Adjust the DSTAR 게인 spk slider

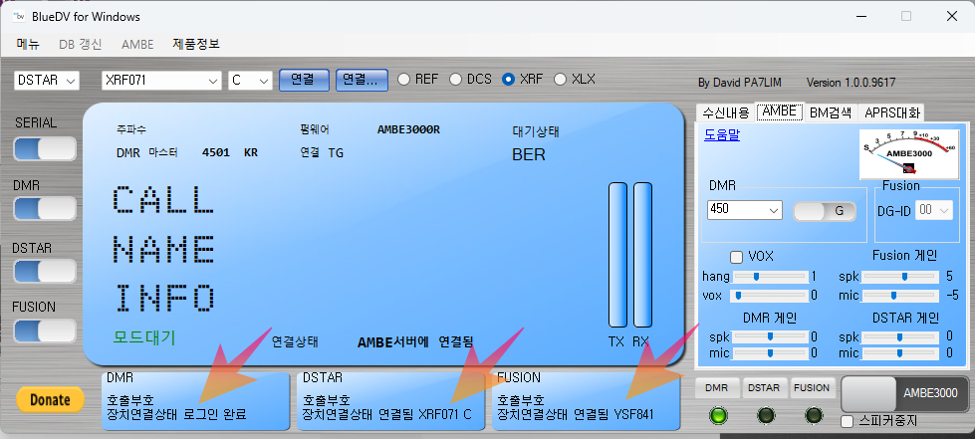tap(899, 336)
